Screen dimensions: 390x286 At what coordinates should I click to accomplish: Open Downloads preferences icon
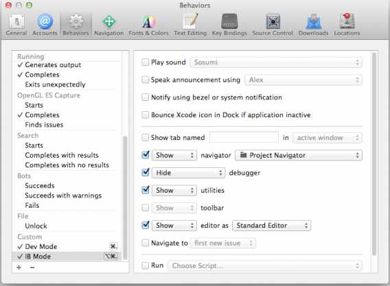(313, 22)
